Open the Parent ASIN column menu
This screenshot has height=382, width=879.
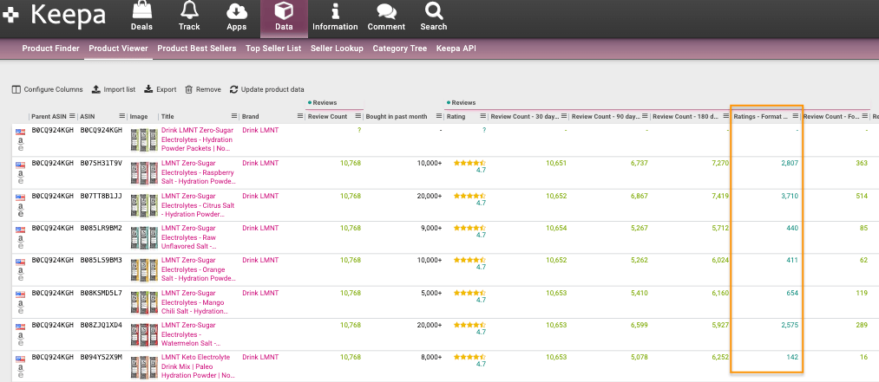tap(72, 116)
